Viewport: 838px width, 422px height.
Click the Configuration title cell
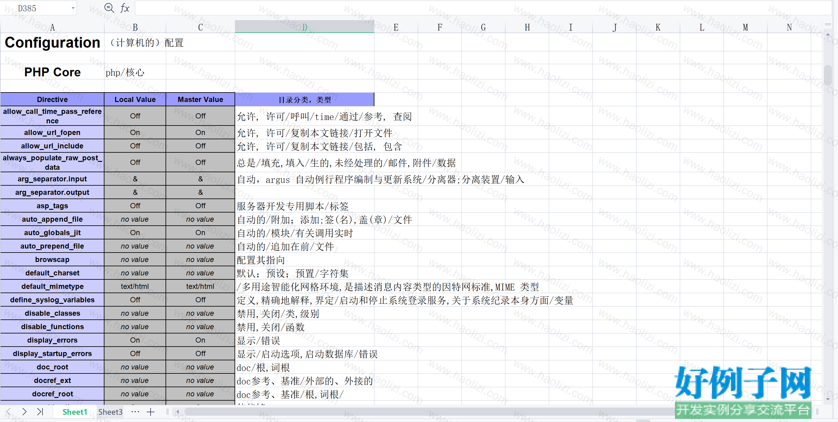(x=52, y=42)
